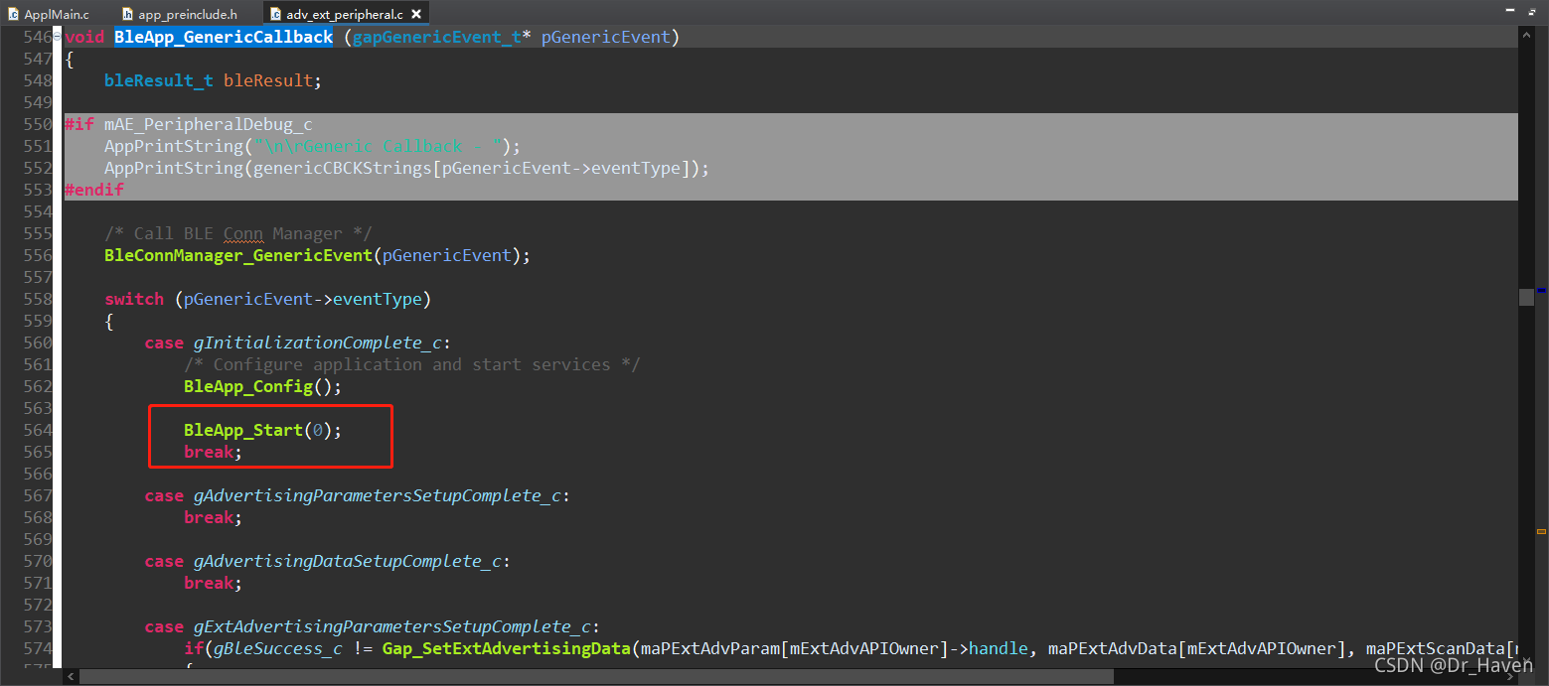The height and width of the screenshot is (686, 1549).
Task: Click the genericCBCKStrings array reference
Action: pos(341,168)
